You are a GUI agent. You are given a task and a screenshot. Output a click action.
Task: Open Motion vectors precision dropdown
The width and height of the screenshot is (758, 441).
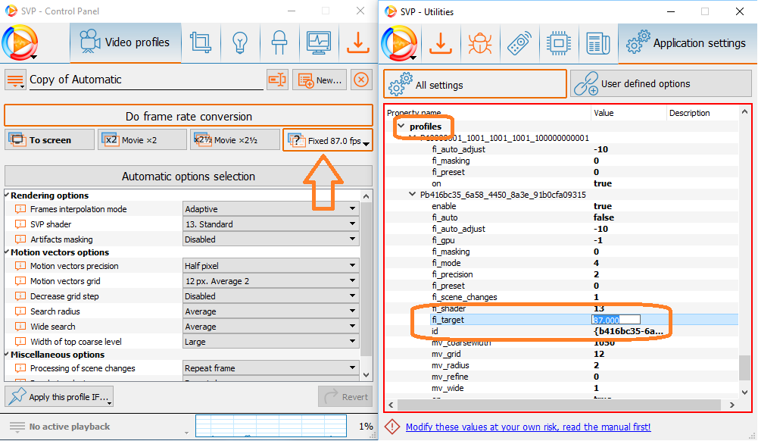pyautogui.click(x=271, y=265)
